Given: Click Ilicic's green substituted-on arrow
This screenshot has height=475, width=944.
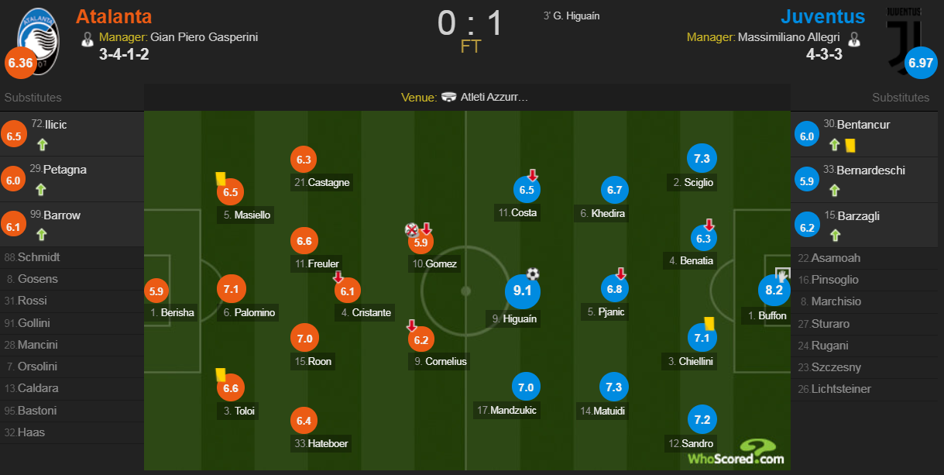Looking at the screenshot, I should (x=42, y=144).
